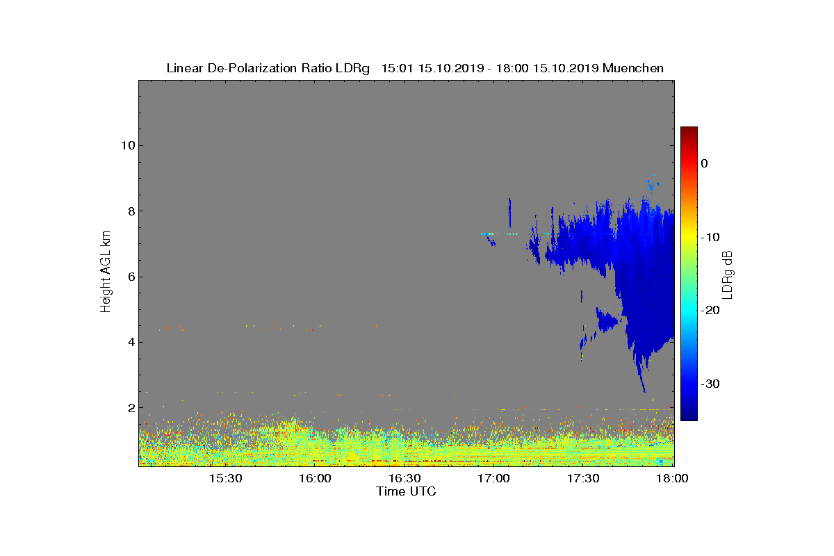834x556 pixels.
Task: Click the height tick label 4
Action: point(130,342)
